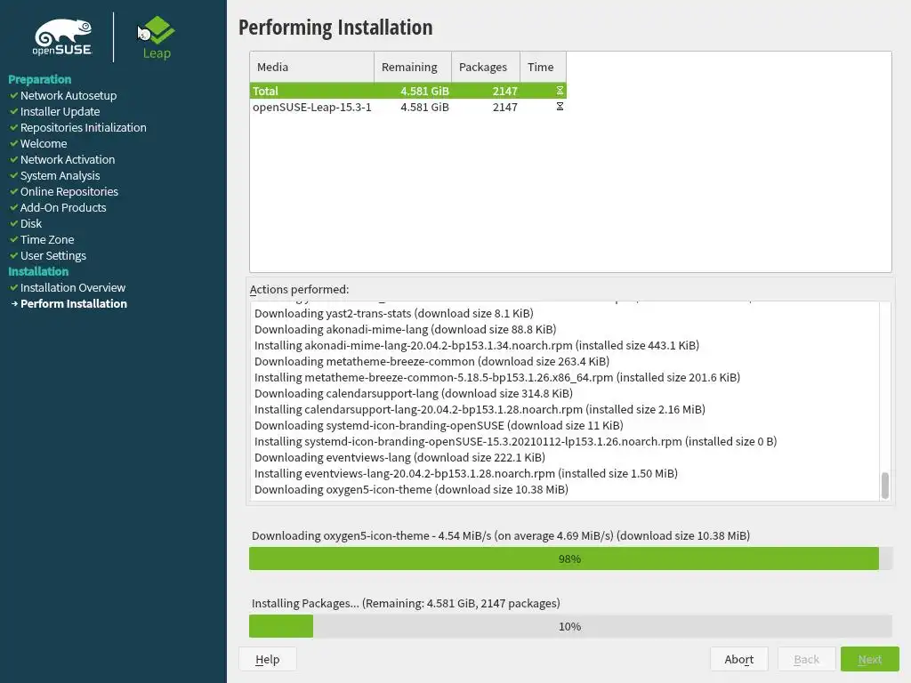Screen dimensions: 911x683
Task: Click the Repositories Initialization step label
Action: (83, 127)
